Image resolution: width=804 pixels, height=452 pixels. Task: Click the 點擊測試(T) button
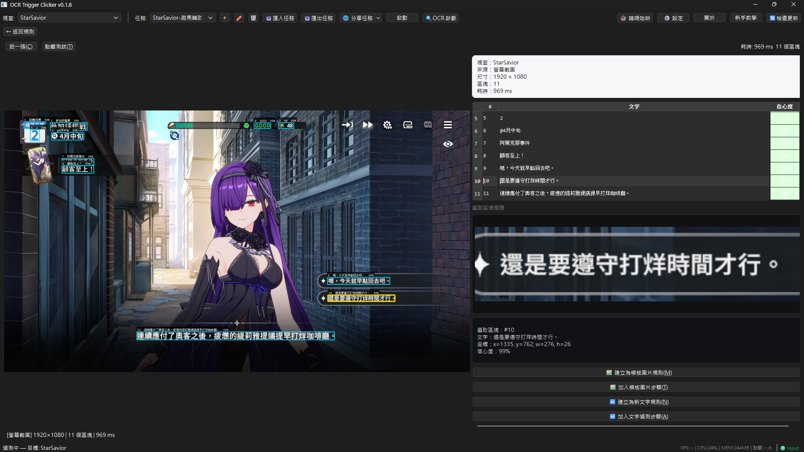pos(59,46)
